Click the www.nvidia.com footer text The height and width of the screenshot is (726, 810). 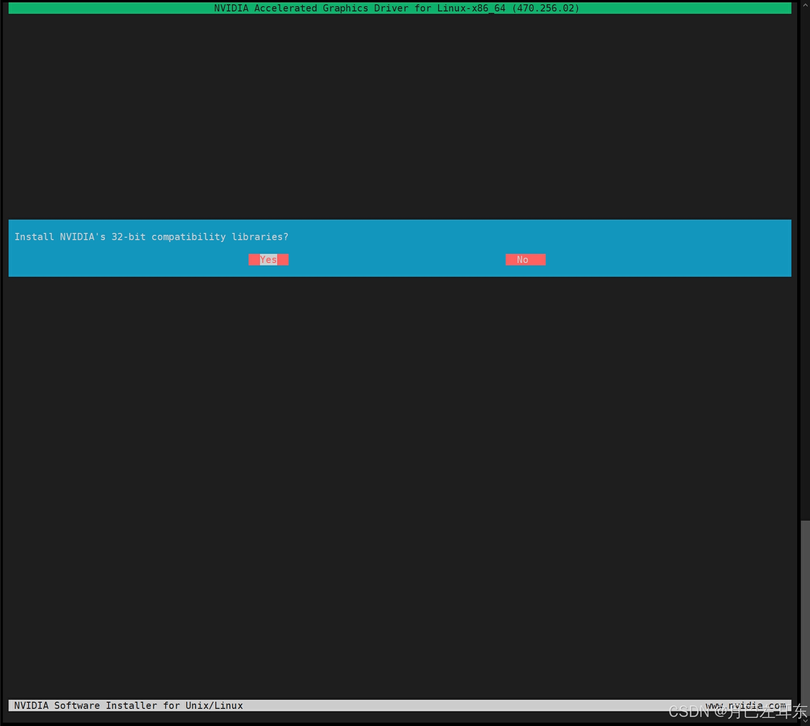coord(746,706)
